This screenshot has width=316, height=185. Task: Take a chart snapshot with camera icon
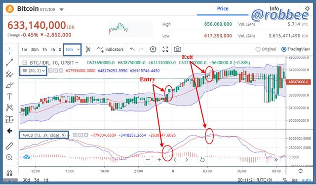[178, 49]
